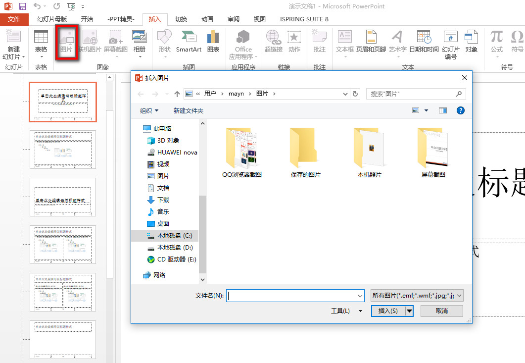Click the Up one level arrow in dialog
This screenshot has width=525, height=363.
pos(177,94)
